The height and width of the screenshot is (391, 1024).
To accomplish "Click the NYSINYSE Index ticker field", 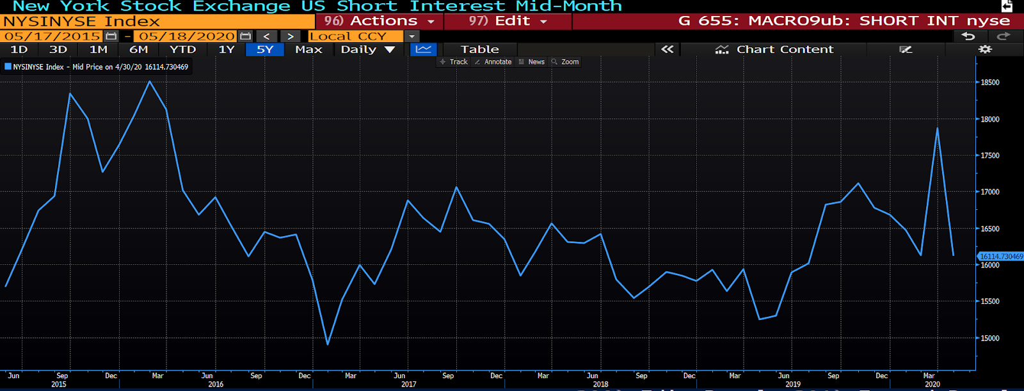I will (157, 22).
